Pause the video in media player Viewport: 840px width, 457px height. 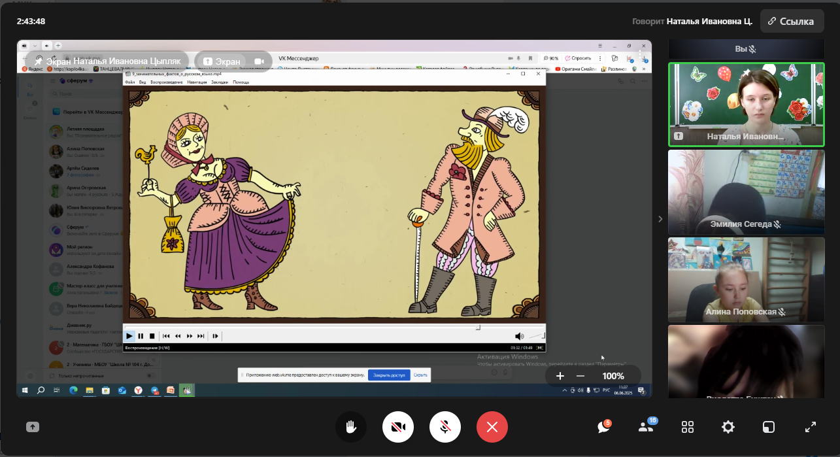pos(141,336)
